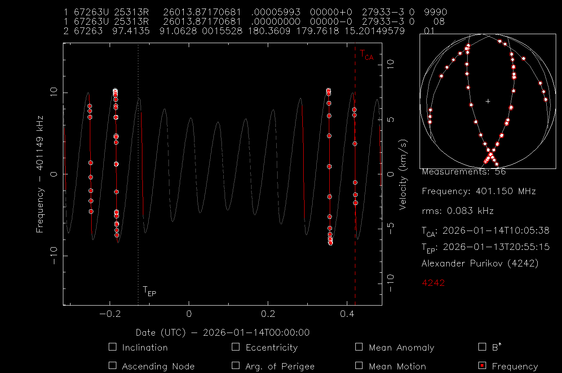This screenshot has width=562, height=373.
Task: Click the Alexander Purikov (4242) observer name
Action: [479, 264]
